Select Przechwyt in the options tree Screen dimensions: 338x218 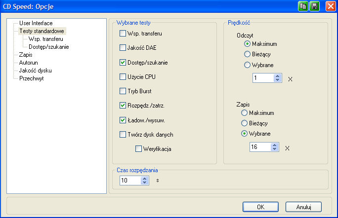(x=32, y=78)
